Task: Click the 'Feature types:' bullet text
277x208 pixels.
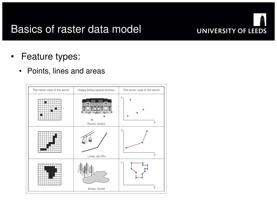Action: coord(51,57)
